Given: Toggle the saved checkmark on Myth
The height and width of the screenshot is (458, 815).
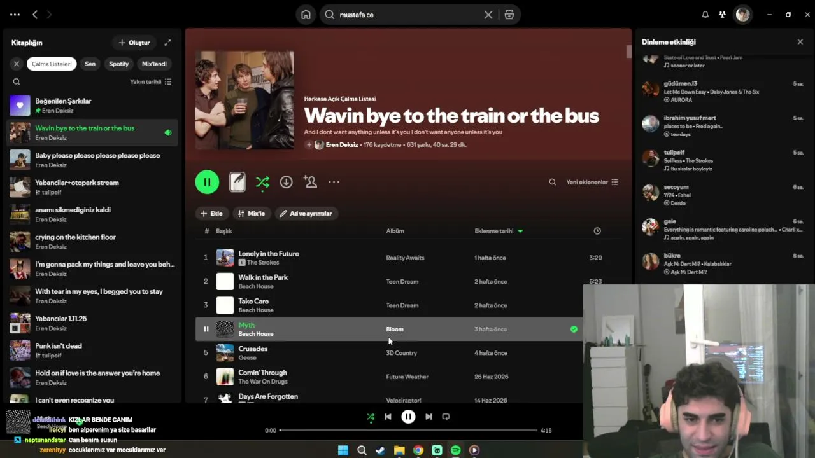Looking at the screenshot, I should [574, 329].
